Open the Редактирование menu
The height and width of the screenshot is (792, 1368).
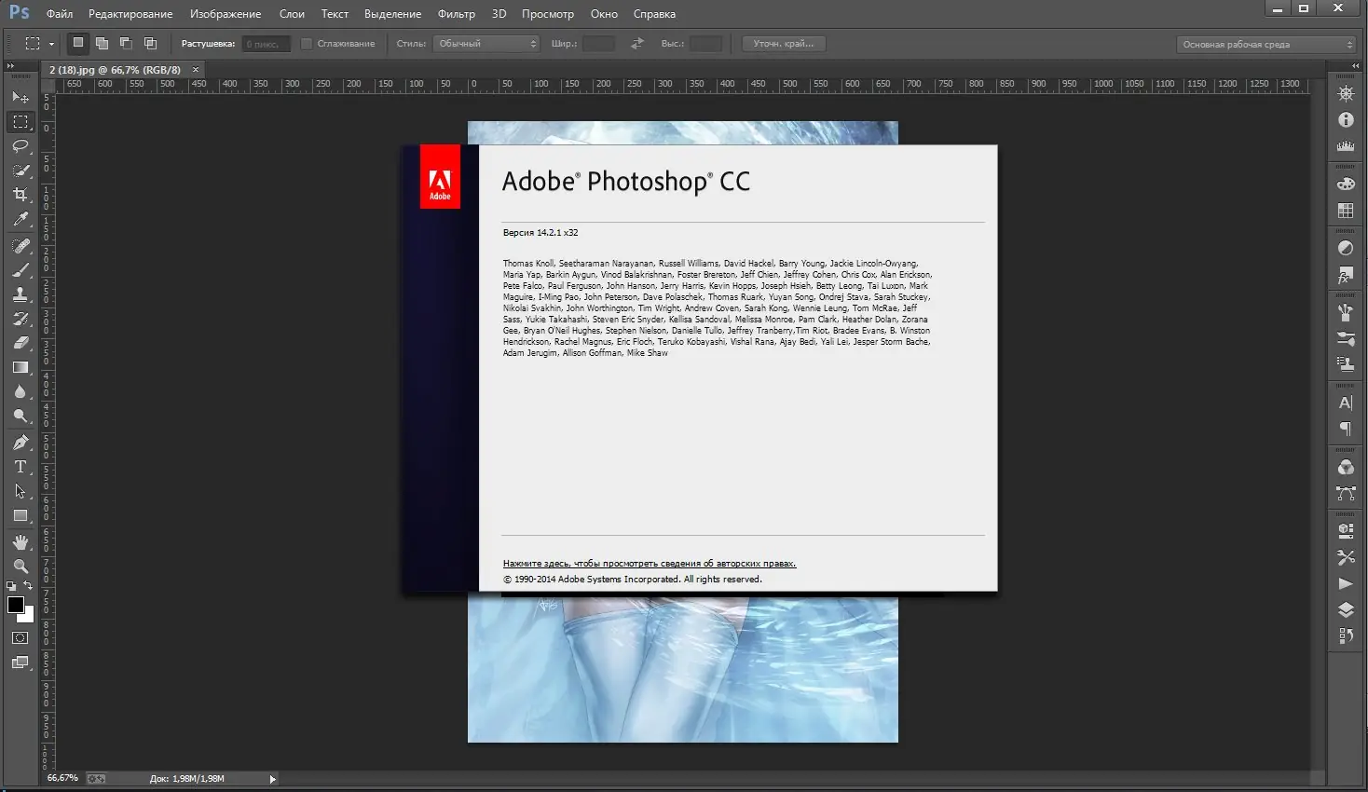point(130,14)
